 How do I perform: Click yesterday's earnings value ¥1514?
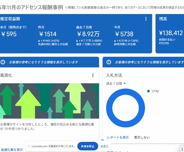[x=48, y=34]
